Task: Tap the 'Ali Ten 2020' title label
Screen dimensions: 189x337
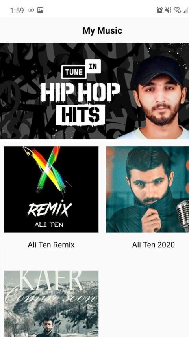Action: click(154, 245)
